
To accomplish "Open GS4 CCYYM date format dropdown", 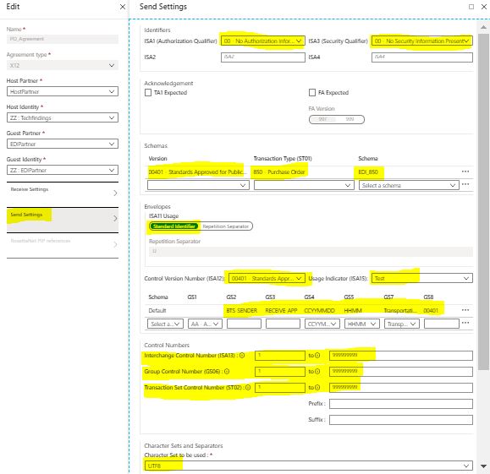I will [322, 324].
